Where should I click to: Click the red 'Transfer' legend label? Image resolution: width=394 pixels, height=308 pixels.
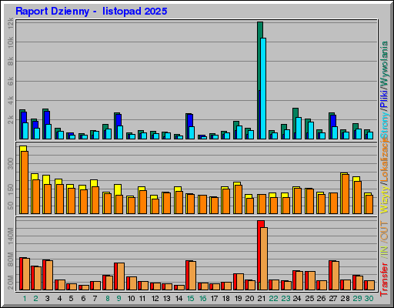coord(385,279)
